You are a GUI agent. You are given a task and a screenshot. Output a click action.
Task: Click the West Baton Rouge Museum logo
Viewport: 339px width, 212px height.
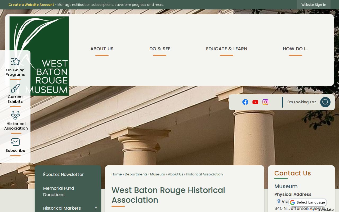pos(39,56)
